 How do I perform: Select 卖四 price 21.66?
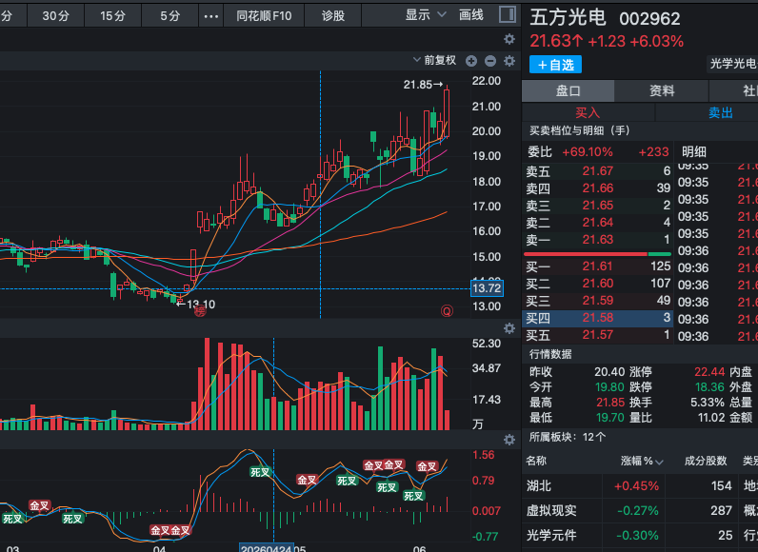point(598,188)
